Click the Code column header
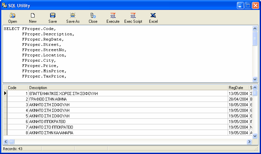The width and height of the screenshot is (261, 154). 17,88
